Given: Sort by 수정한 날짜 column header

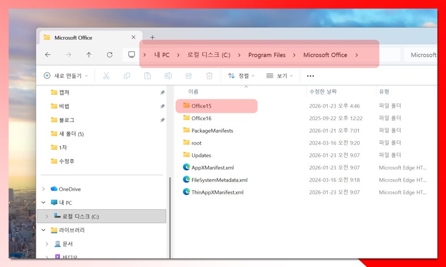Looking at the screenshot, I should coord(323,91).
